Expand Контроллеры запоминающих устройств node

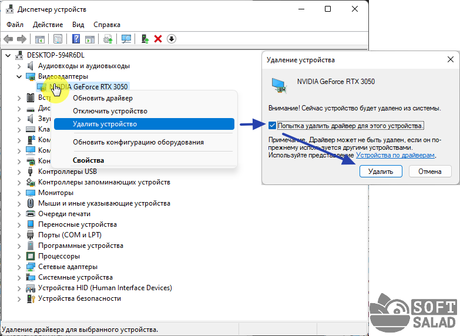click(19, 183)
